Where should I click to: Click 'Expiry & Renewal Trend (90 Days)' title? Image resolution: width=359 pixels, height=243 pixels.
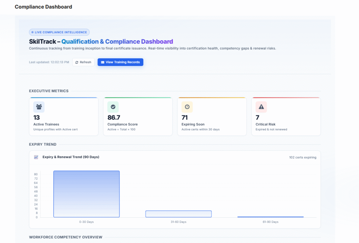pos(71,157)
